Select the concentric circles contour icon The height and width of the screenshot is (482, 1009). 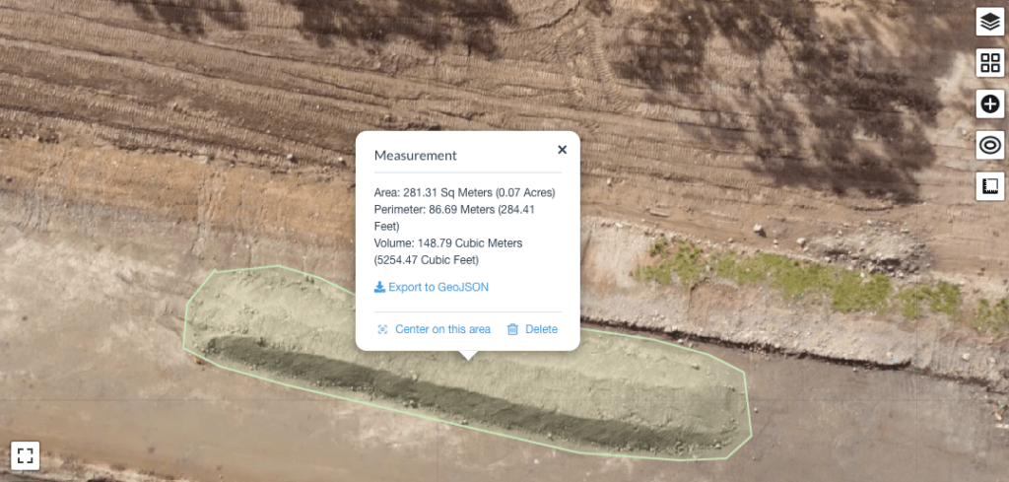(x=989, y=146)
